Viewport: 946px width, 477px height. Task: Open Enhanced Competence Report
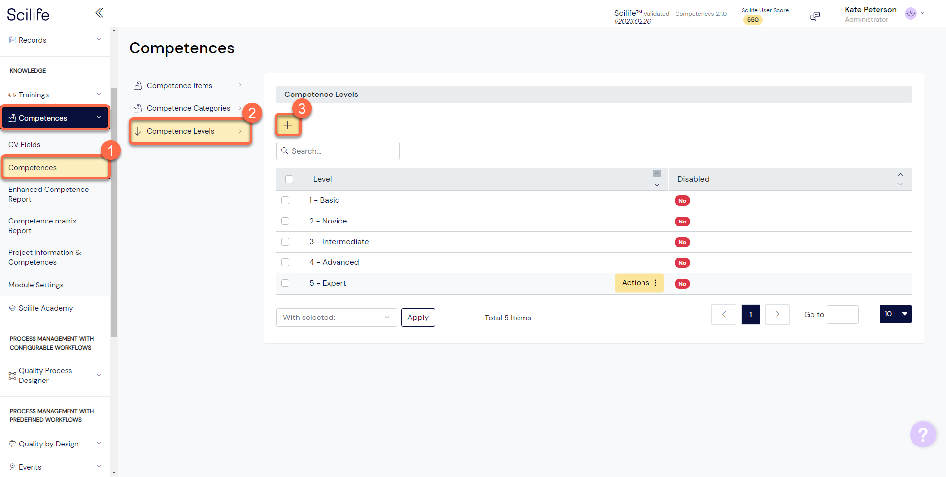pyautogui.click(x=48, y=194)
